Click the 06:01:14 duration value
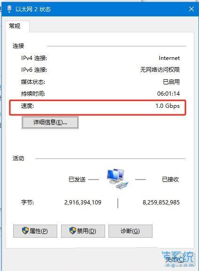The height and width of the screenshot is (271, 199). [x=168, y=94]
